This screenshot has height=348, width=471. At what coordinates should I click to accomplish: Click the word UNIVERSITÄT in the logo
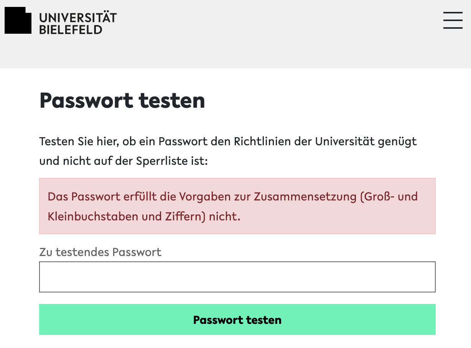pos(78,18)
